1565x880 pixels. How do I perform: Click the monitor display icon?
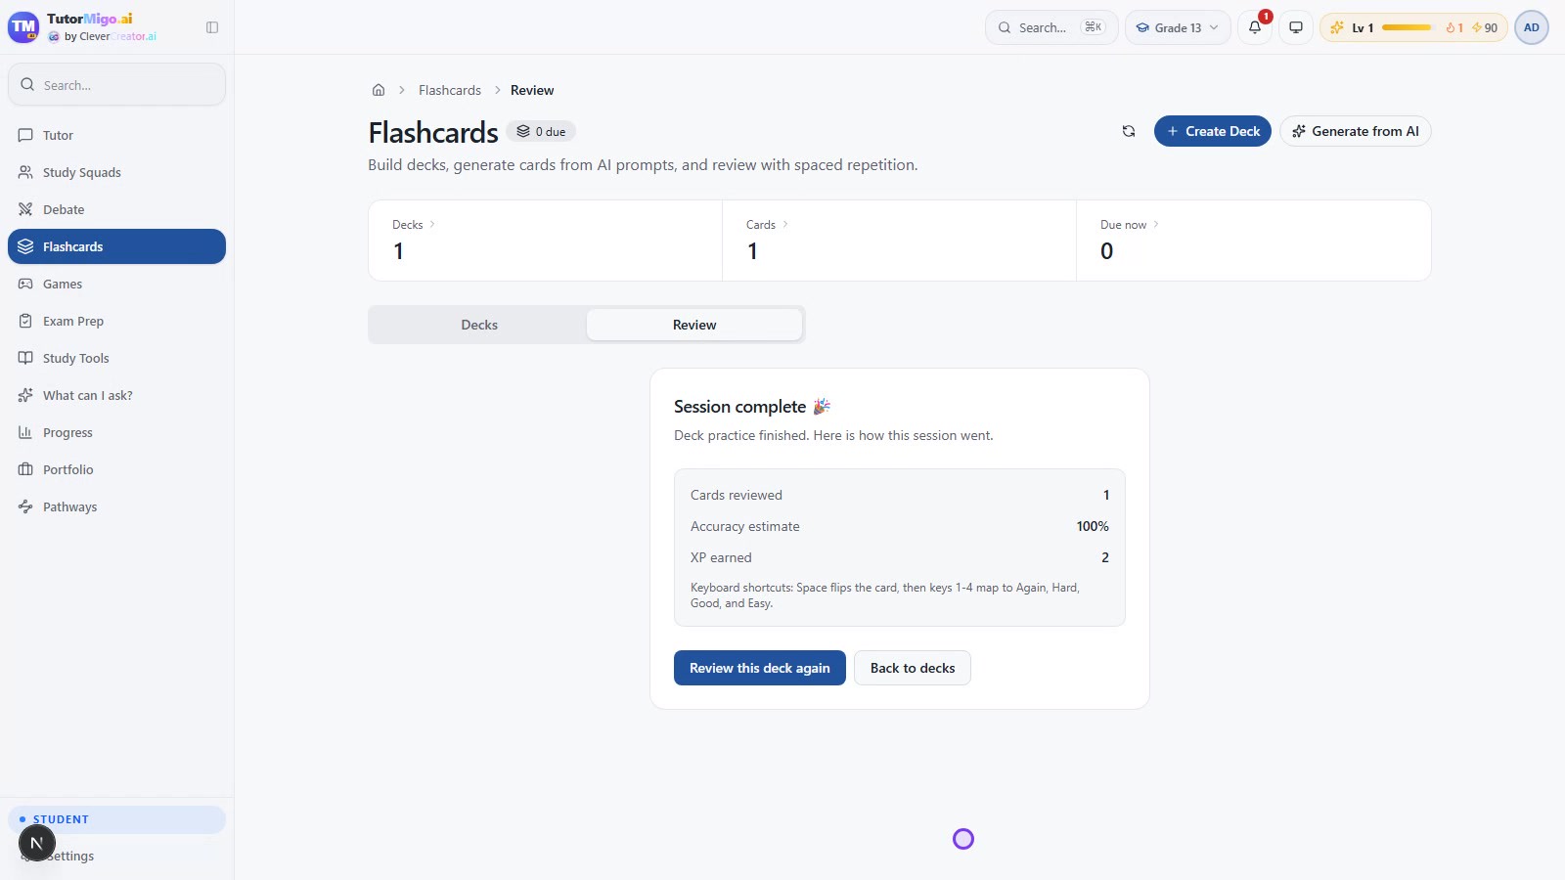[1296, 27]
